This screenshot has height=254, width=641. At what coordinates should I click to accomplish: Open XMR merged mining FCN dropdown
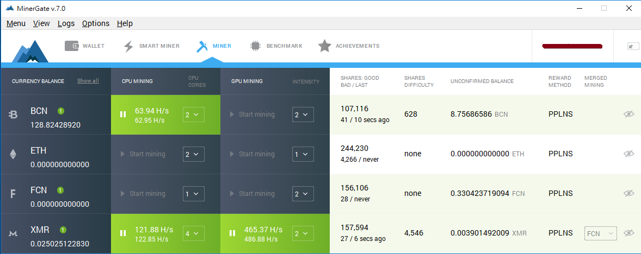pyautogui.click(x=601, y=233)
